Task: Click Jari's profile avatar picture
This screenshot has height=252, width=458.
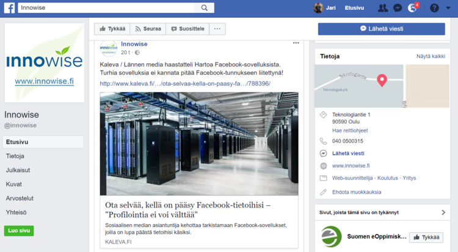Action: pyautogui.click(x=318, y=8)
